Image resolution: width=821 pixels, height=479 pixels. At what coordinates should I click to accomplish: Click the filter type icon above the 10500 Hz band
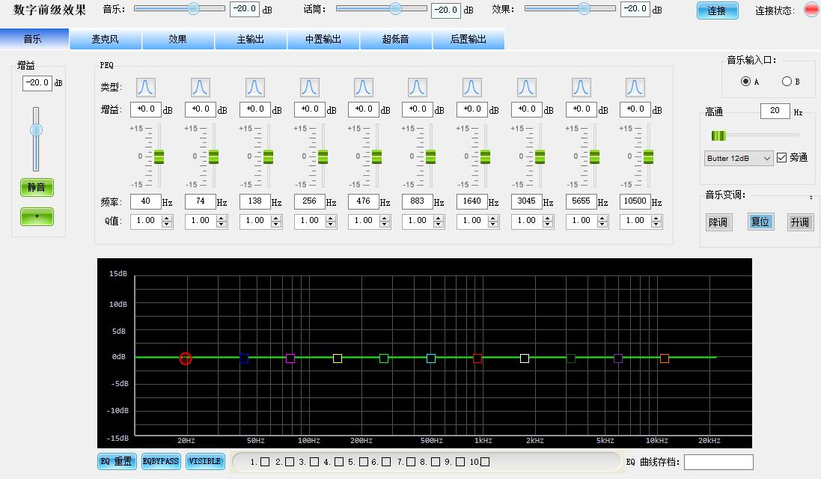point(635,88)
